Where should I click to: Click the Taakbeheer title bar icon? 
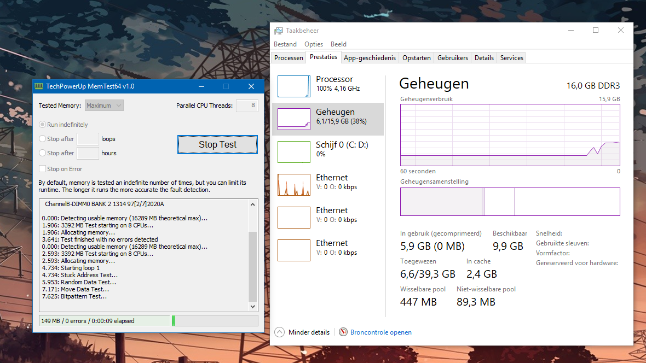pyautogui.click(x=279, y=31)
